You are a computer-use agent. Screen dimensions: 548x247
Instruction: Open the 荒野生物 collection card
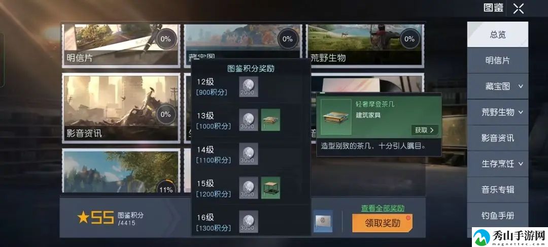tap(365, 45)
